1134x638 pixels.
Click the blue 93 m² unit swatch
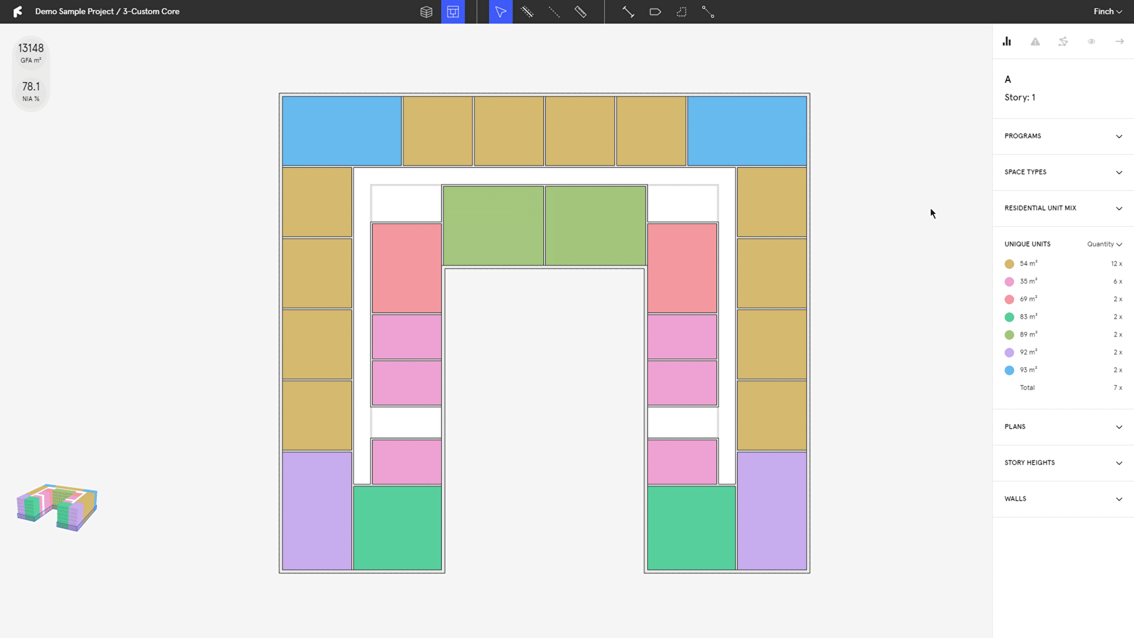(1009, 370)
